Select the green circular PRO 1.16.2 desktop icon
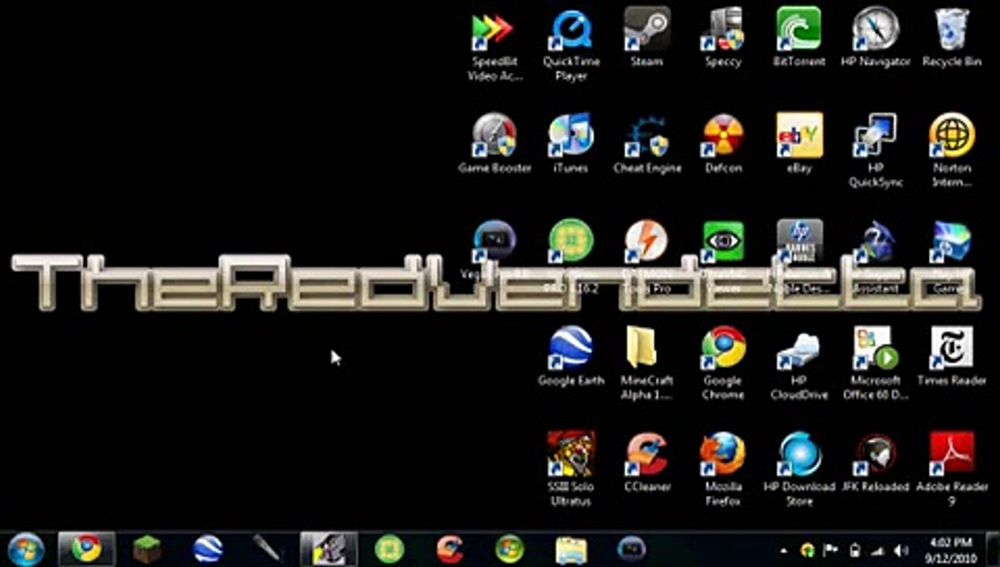The height and width of the screenshot is (567, 1000). [571, 241]
